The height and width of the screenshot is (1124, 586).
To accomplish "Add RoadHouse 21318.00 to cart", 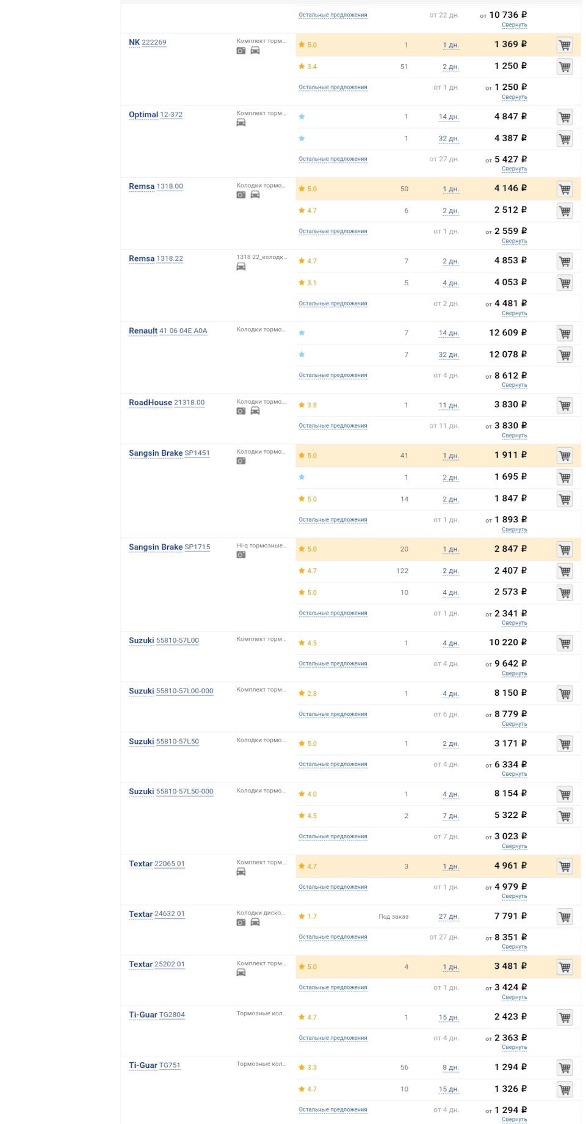I will pyautogui.click(x=565, y=406).
